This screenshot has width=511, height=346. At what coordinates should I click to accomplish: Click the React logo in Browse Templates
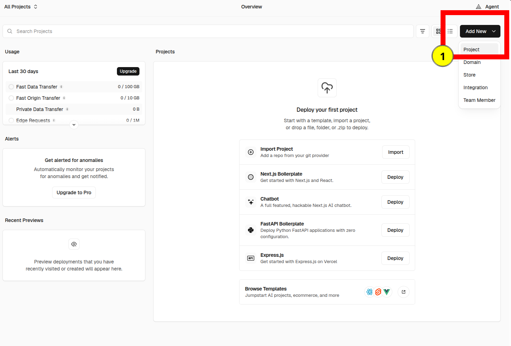[x=369, y=292]
